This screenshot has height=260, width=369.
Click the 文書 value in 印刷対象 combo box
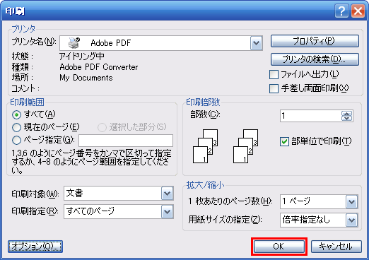point(74,193)
